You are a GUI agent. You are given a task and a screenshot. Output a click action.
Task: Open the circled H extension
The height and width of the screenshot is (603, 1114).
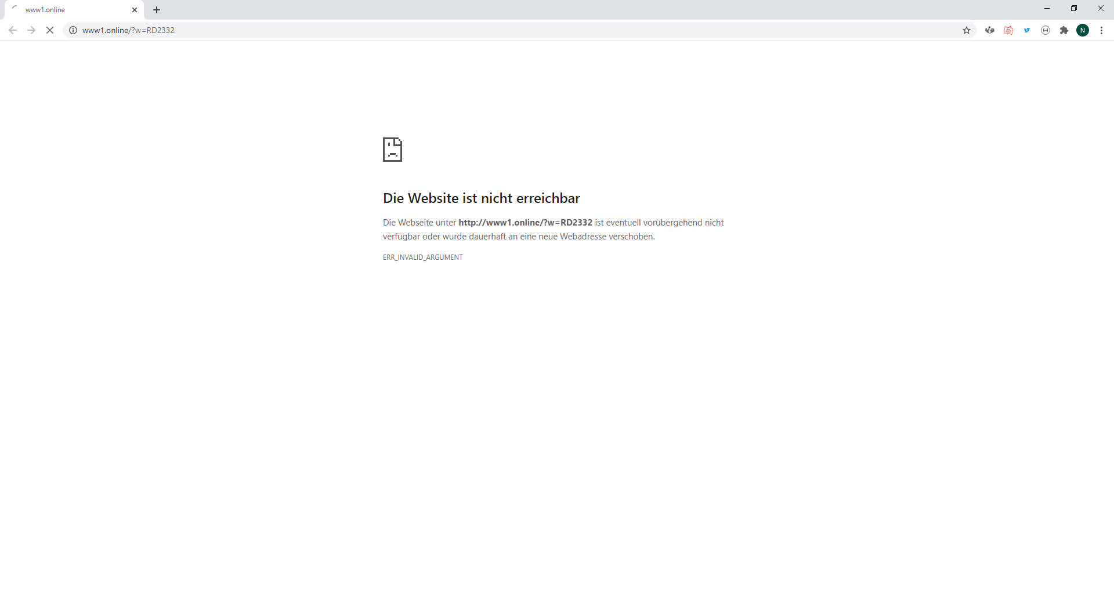point(1046,30)
